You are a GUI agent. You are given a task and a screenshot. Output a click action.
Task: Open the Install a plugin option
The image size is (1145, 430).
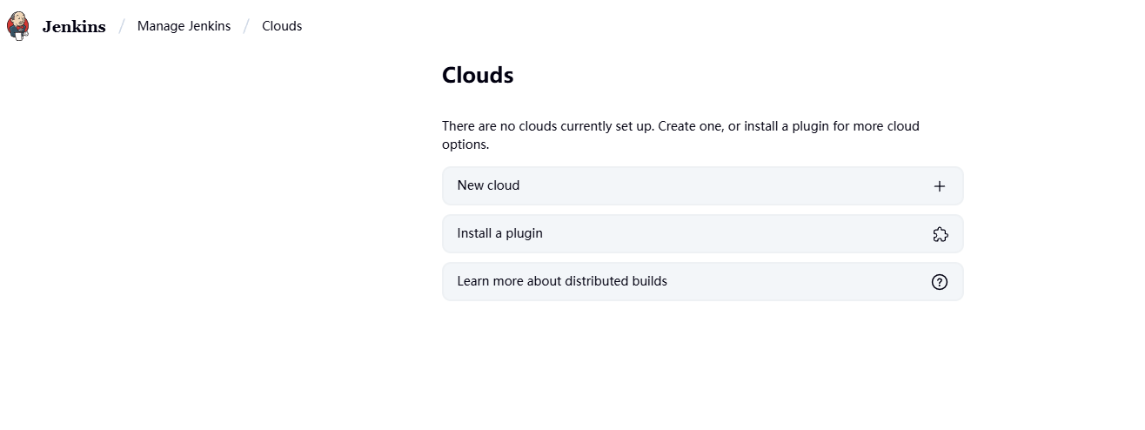point(703,233)
